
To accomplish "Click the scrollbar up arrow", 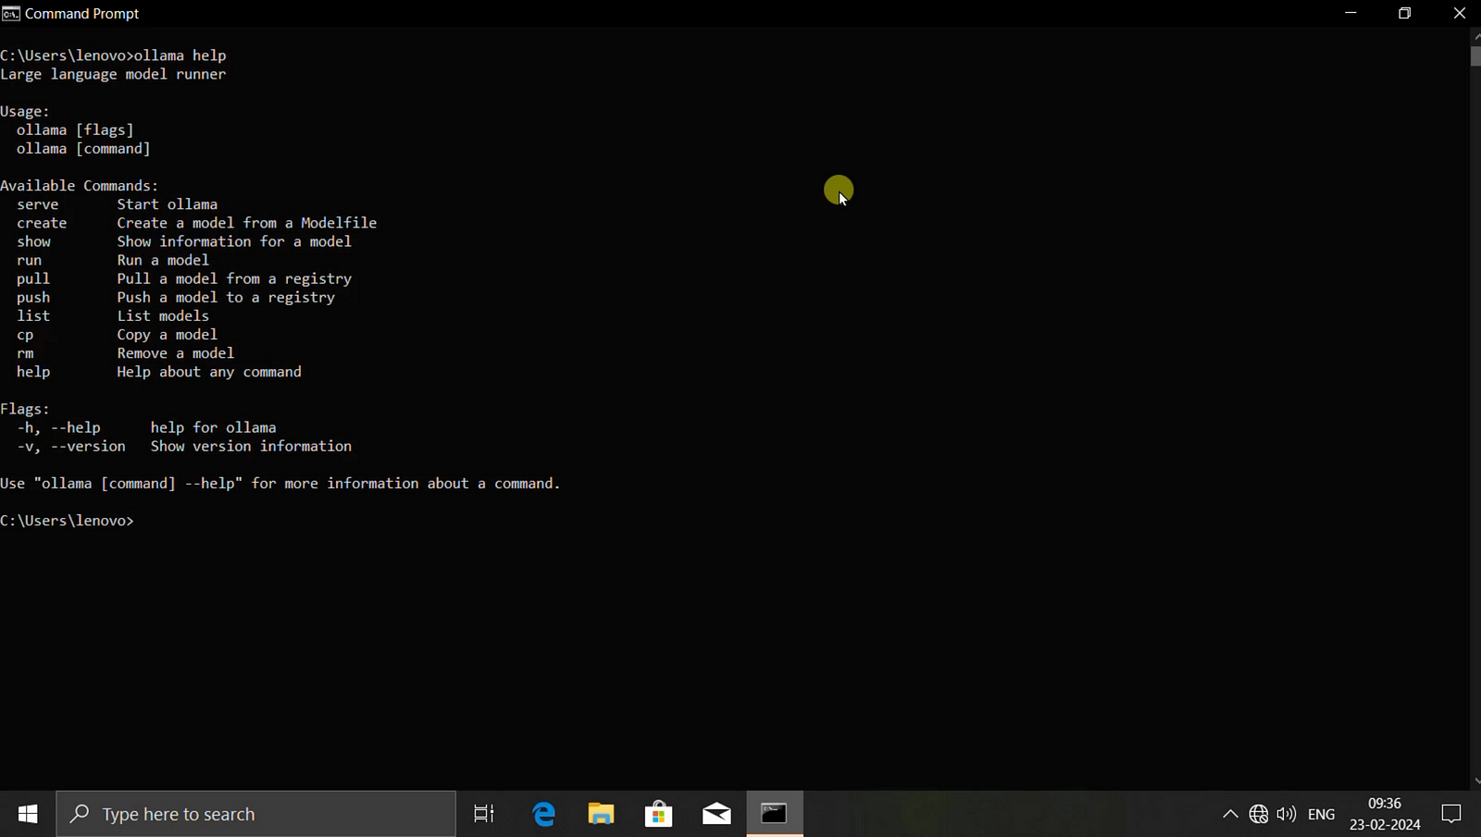I will click(1475, 36).
